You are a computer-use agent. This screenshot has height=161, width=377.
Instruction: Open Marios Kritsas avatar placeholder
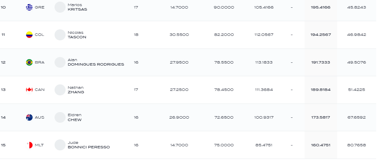[60, 7]
